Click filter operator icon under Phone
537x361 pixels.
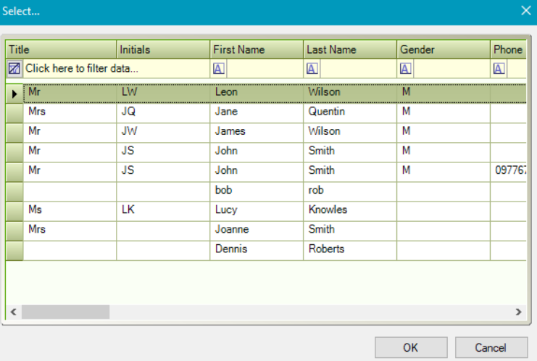(499, 69)
